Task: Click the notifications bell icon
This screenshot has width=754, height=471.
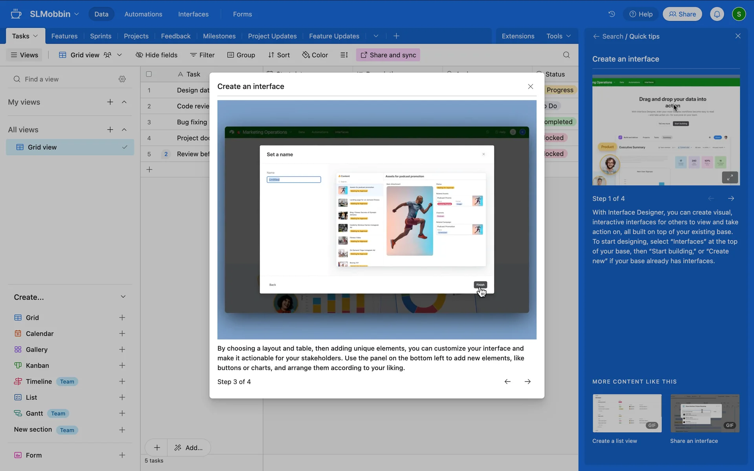Action: click(717, 14)
